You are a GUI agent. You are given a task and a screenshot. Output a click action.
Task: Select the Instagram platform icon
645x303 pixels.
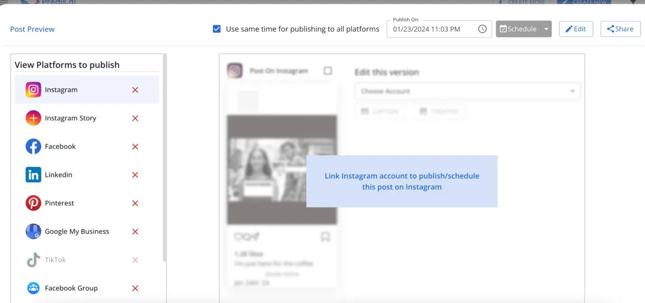tap(33, 90)
